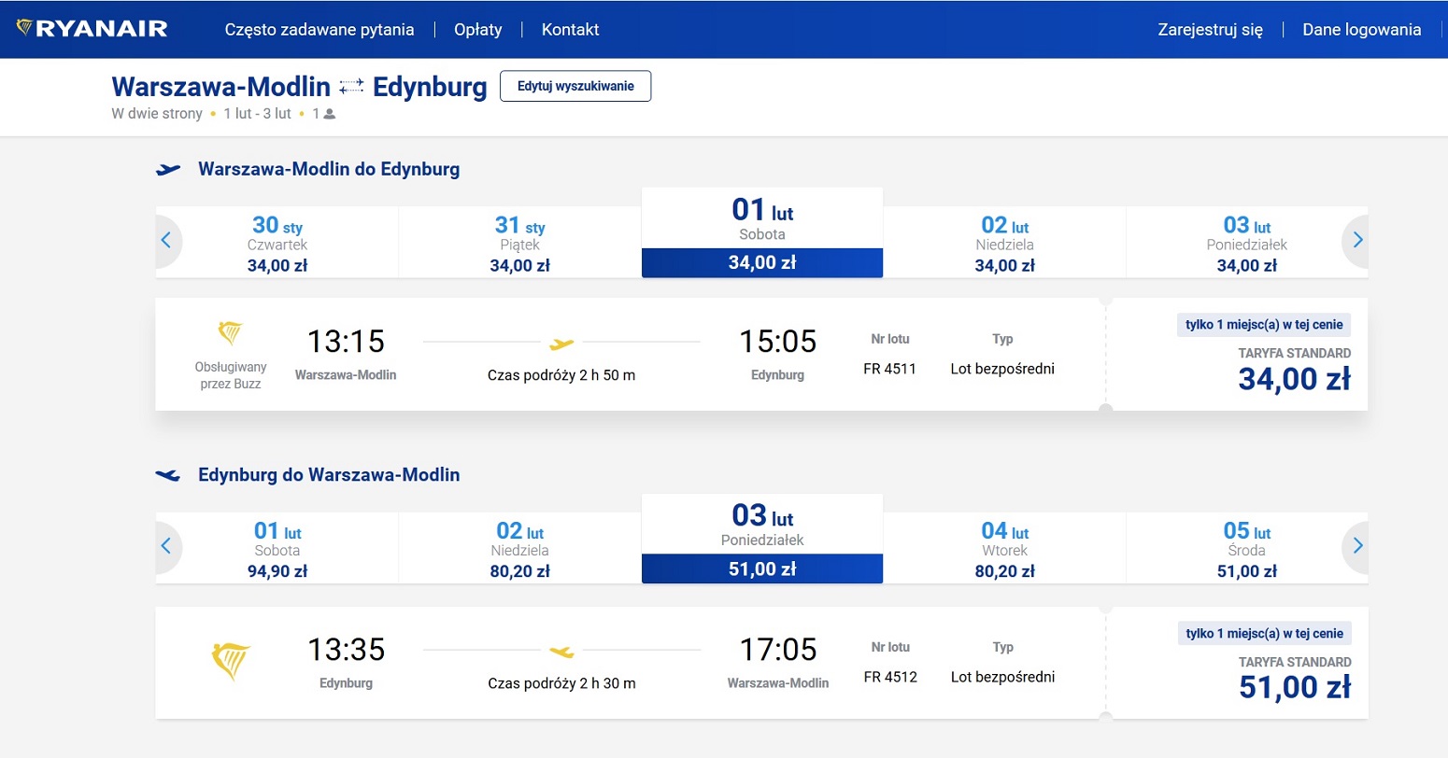The image size is (1448, 758).
Task: Select outbound date 02 lut Niedziela
Action: 1004,243
